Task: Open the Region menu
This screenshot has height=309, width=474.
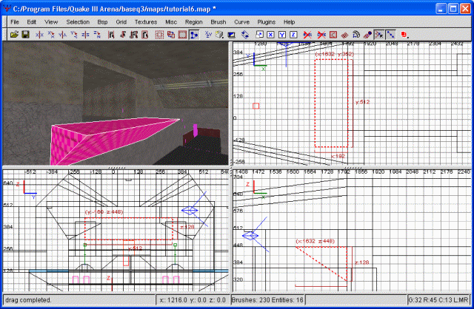Action: (x=193, y=22)
